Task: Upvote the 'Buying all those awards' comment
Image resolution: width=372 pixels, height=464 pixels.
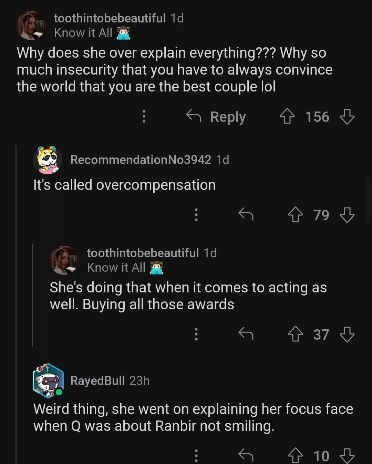Action: point(295,334)
